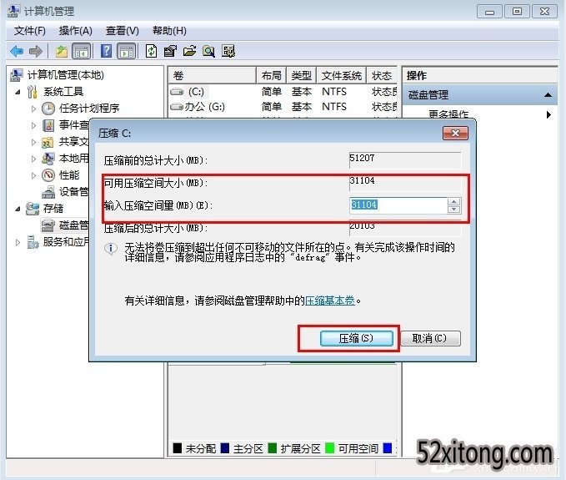Image resolution: width=566 pixels, height=480 pixels.
Task: Click the last settings list toolbar icon
Action: tap(228, 51)
